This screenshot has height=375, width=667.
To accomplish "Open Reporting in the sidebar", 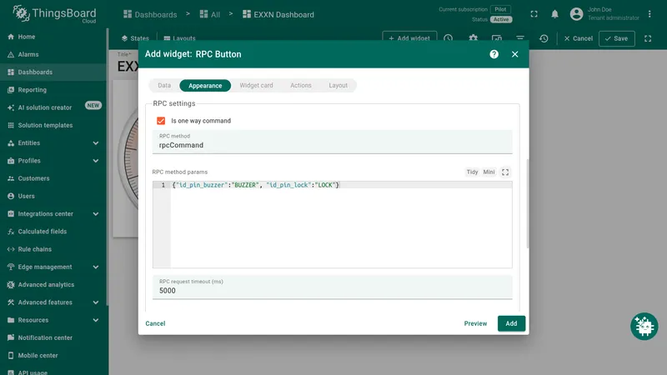I will [x=53, y=90].
